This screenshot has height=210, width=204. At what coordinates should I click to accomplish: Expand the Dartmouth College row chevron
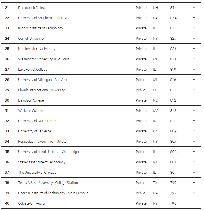coord(194,7)
